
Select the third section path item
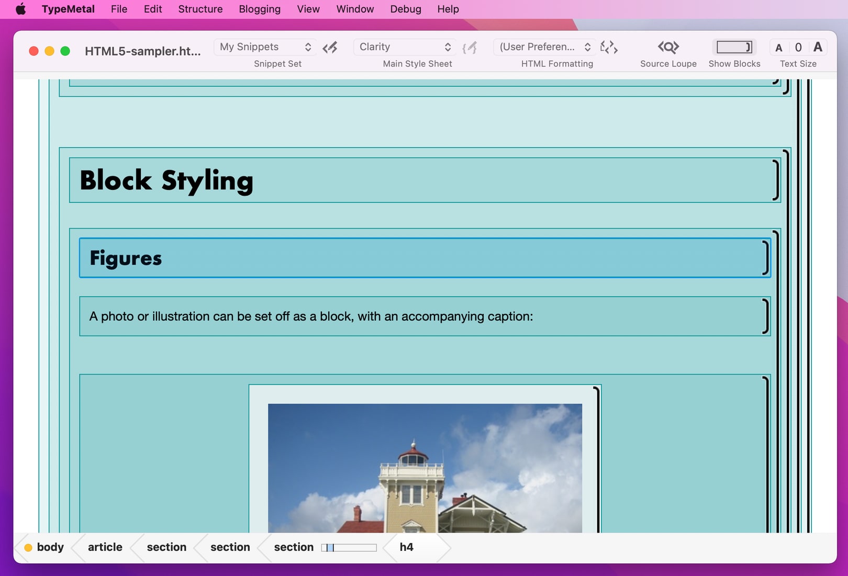[x=294, y=547]
